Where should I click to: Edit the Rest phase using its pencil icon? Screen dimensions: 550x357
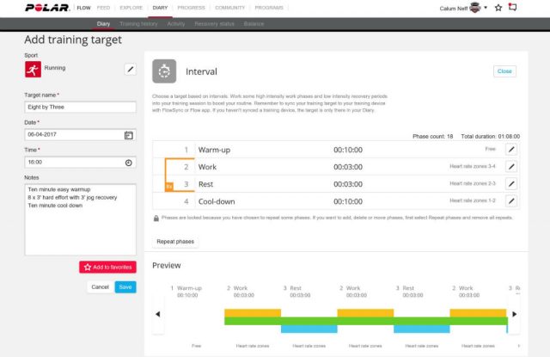click(x=510, y=184)
